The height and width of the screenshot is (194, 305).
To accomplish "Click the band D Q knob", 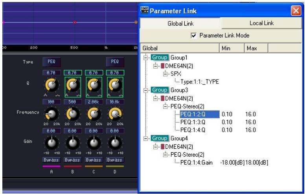I will [x=115, y=85].
